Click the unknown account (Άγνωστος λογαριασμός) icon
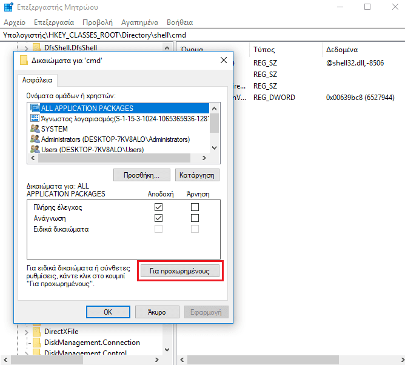 (35, 118)
